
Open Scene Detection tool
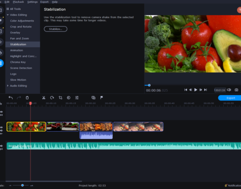[x=21, y=68]
